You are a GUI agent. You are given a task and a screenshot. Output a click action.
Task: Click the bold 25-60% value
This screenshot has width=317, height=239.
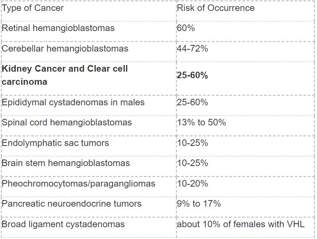[x=192, y=75]
